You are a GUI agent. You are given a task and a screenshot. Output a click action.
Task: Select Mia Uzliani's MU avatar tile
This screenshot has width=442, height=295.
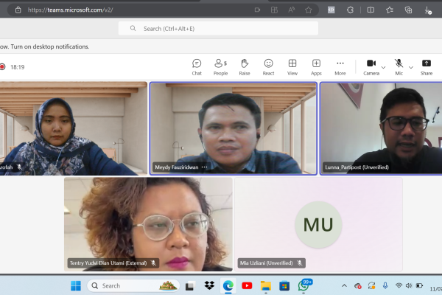[x=318, y=224]
